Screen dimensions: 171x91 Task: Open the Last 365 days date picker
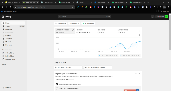[60, 23]
